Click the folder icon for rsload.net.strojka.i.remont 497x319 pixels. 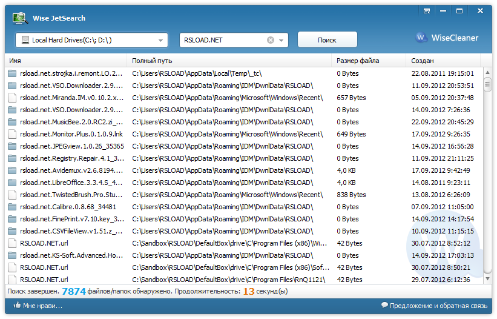click(12, 73)
